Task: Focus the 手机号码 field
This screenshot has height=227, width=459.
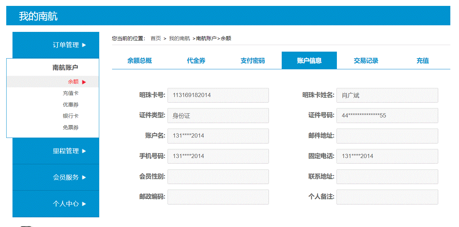Action: (x=218, y=156)
